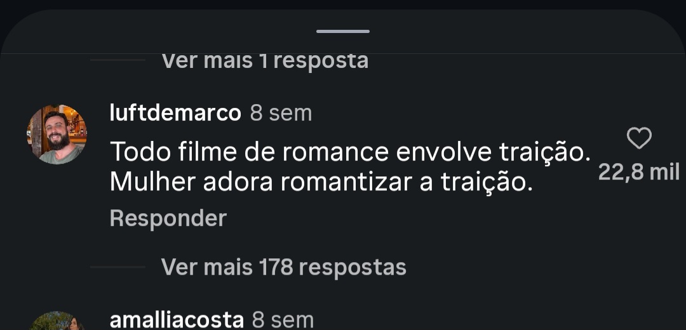Viewport: 686px width, 330px height.
Task: Tap the luftdemarco username
Action: 175,113
